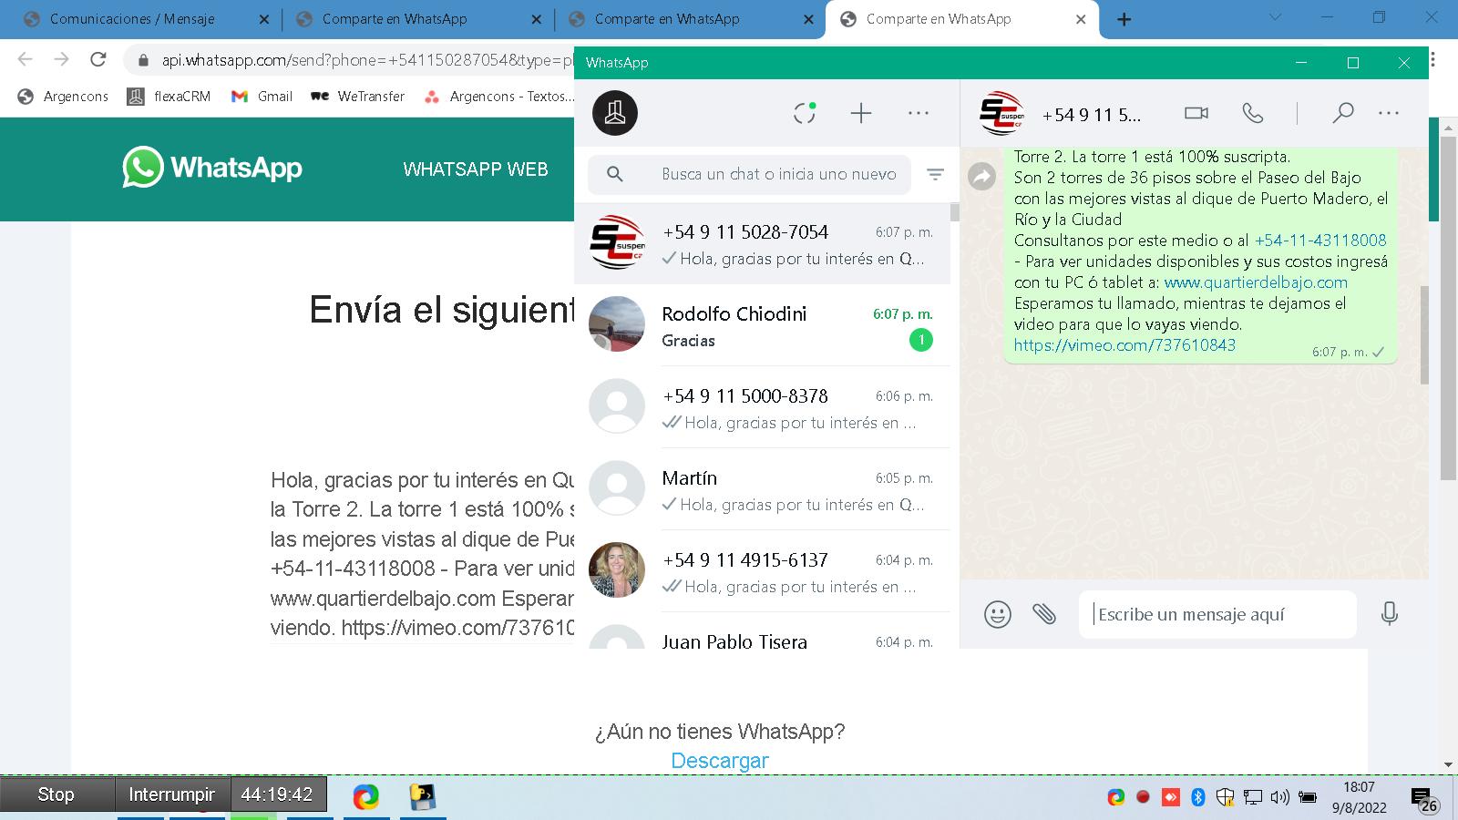This screenshot has height=820, width=1458.
Task: Open the notification center showing 26
Action: coord(1424,800)
